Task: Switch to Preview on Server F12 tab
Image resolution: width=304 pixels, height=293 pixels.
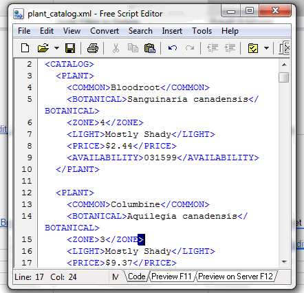Action: click(x=235, y=276)
